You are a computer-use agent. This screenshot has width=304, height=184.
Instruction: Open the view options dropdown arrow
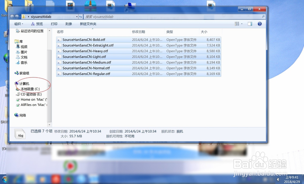[242, 24]
